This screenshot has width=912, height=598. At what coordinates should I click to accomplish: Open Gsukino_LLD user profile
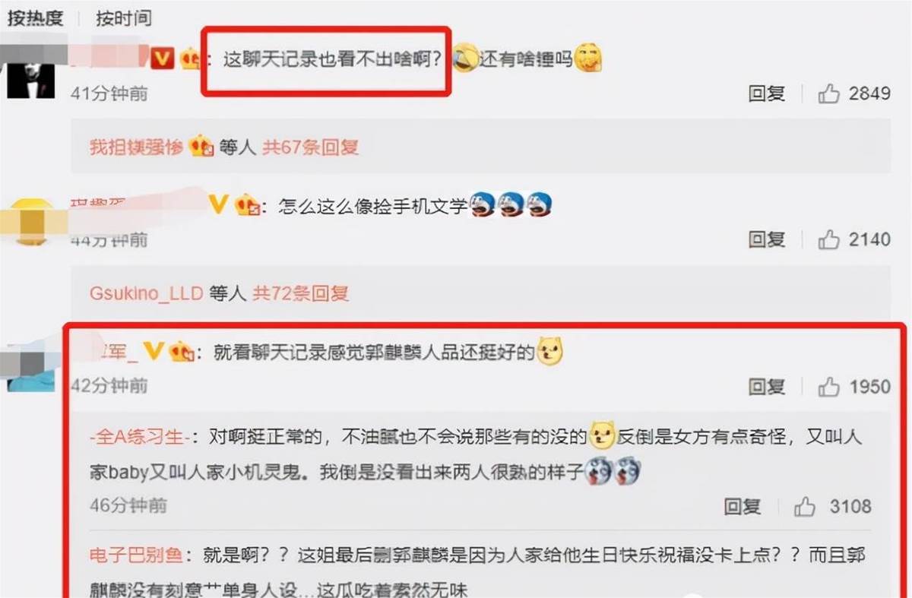tap(146, 293)
